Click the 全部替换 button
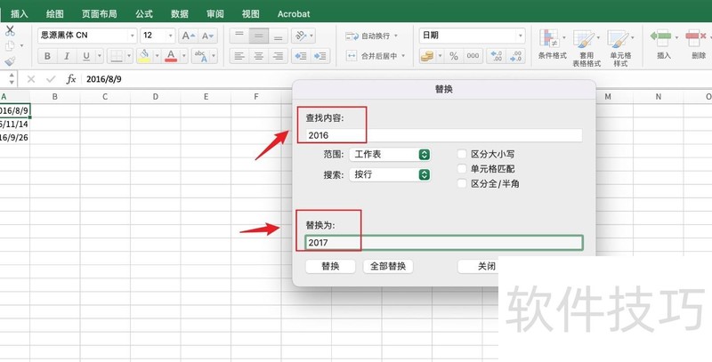Screen dimensions: 712x362 [387, 266]
